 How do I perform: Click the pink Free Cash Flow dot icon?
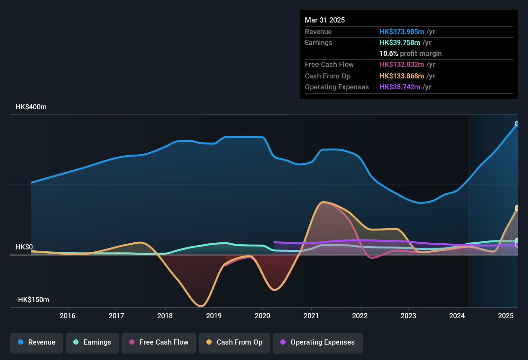click(x=132, y=342)
